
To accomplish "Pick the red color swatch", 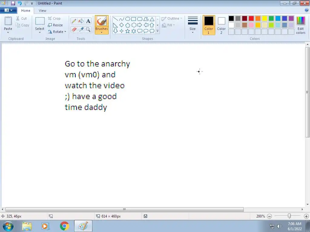I will [251, 18].
